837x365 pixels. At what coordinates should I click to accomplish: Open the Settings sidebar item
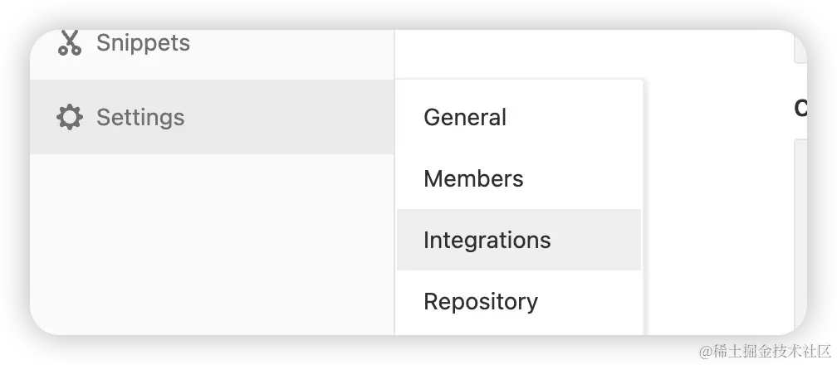click(140, 118)
